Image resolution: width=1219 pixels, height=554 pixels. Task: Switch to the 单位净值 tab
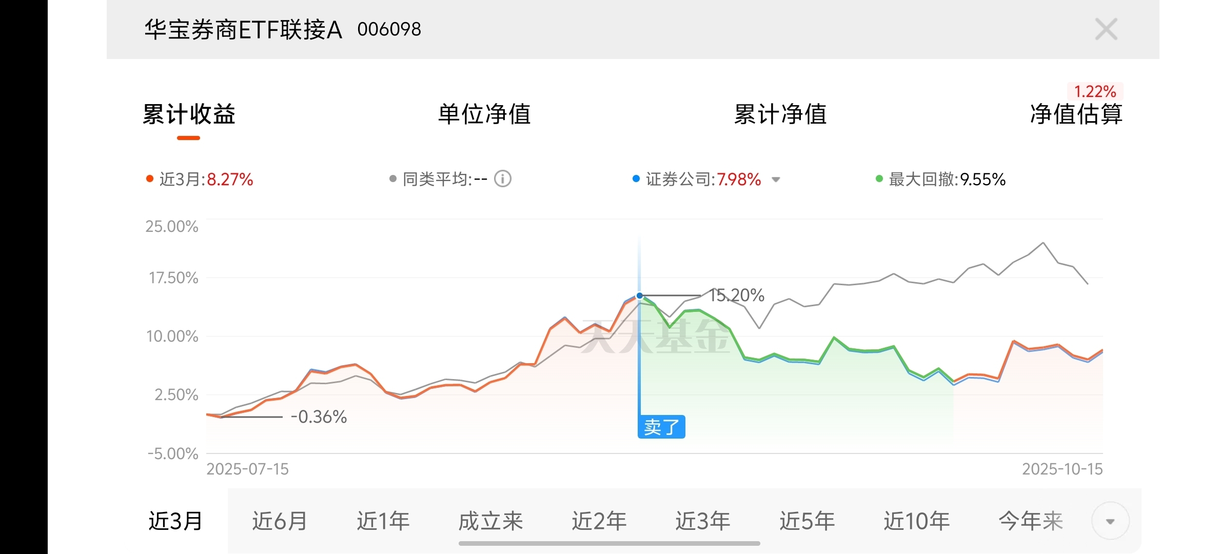pyautogui.click(x=484, y=114)
